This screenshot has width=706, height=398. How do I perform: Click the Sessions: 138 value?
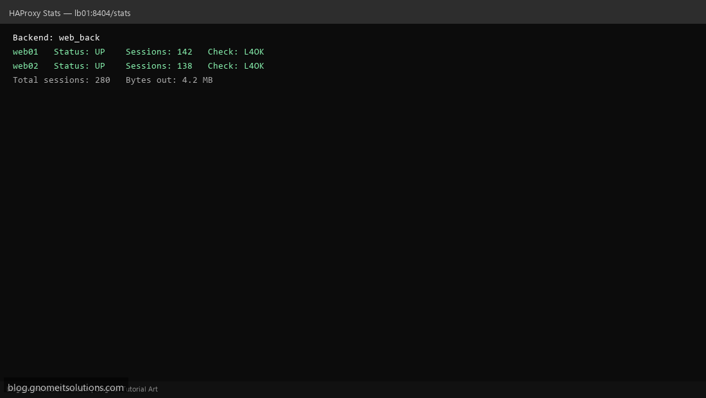point(159,65)
